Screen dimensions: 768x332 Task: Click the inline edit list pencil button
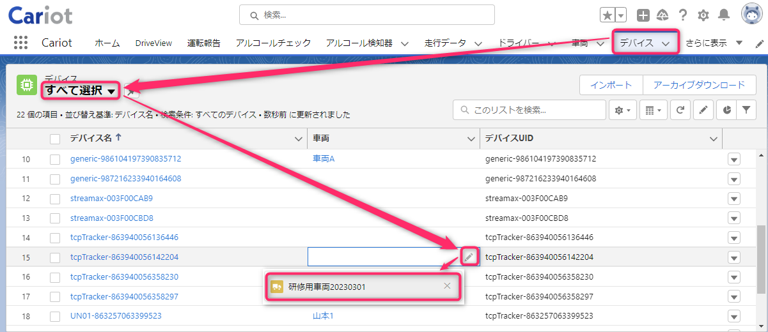click(x=703, y=110)
